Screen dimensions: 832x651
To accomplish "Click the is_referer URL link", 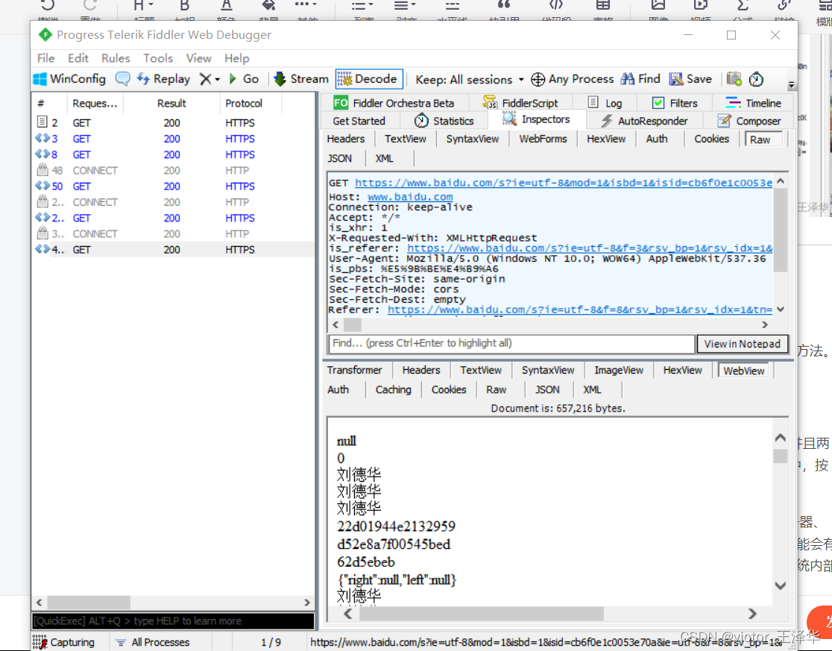I will [x=590, y=248].
